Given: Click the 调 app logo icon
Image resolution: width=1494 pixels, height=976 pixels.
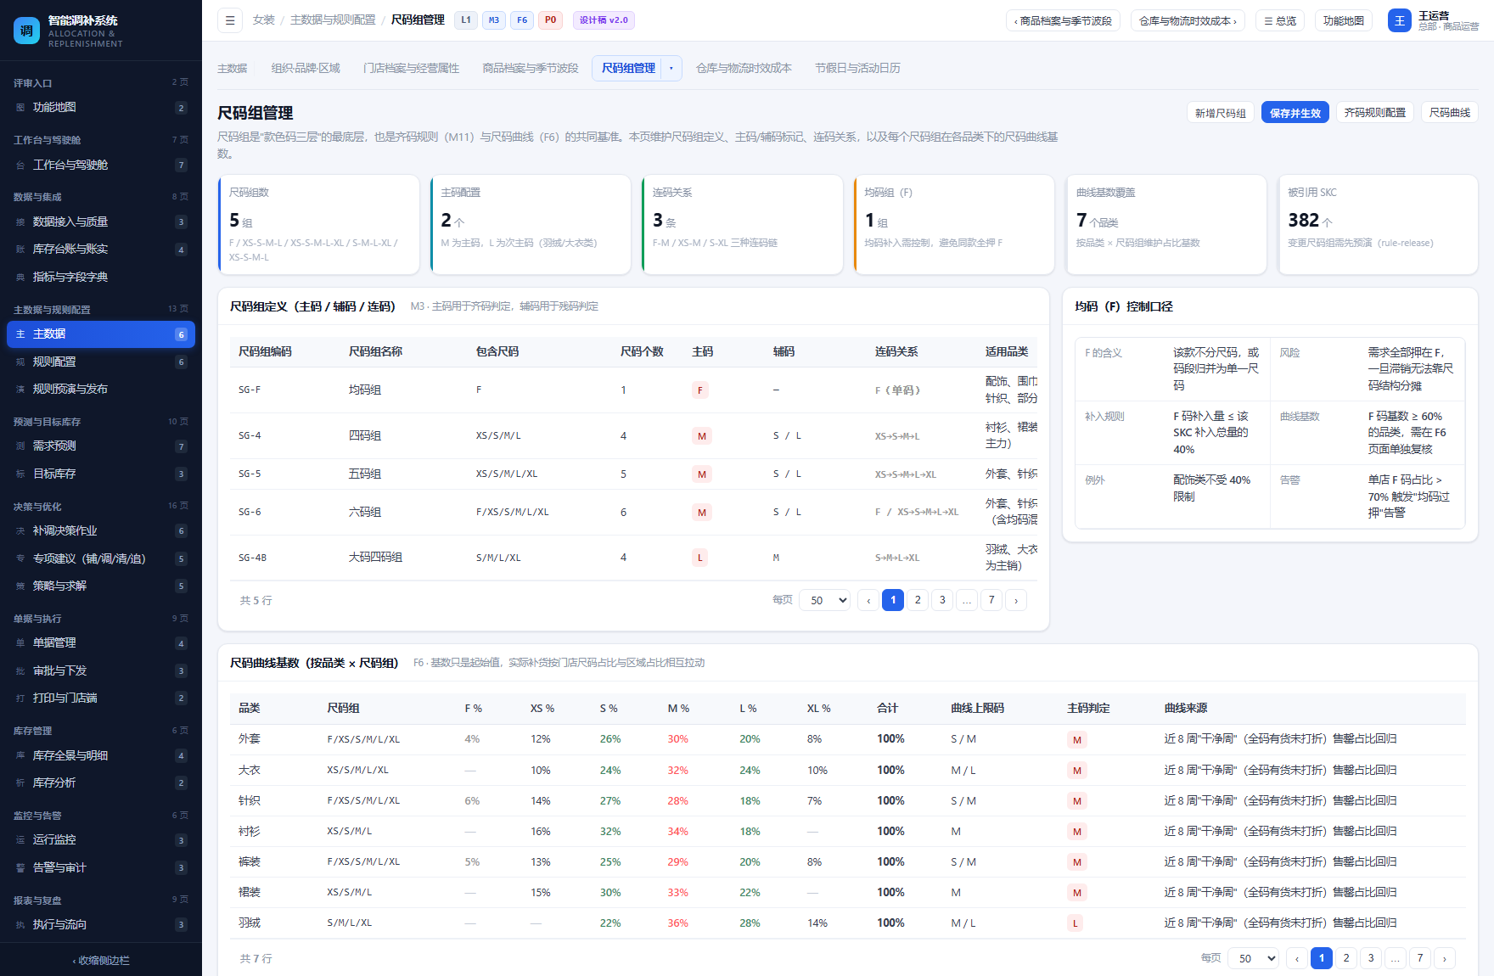Looking at the screenshot, I should [x=26, y=31].
